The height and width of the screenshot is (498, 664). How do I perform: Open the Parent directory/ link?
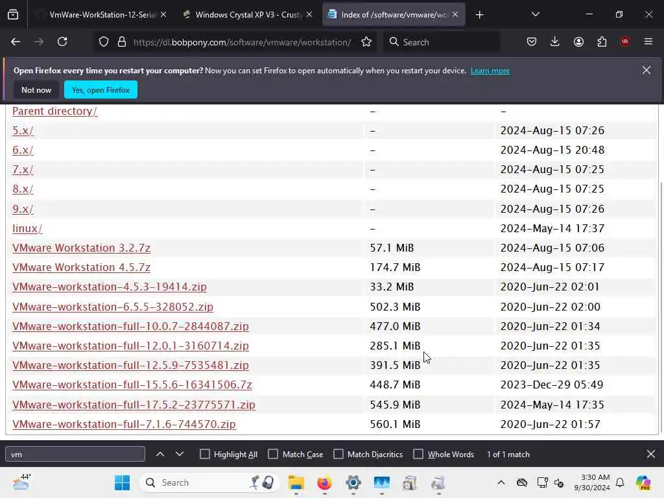(x=54, y=111)
